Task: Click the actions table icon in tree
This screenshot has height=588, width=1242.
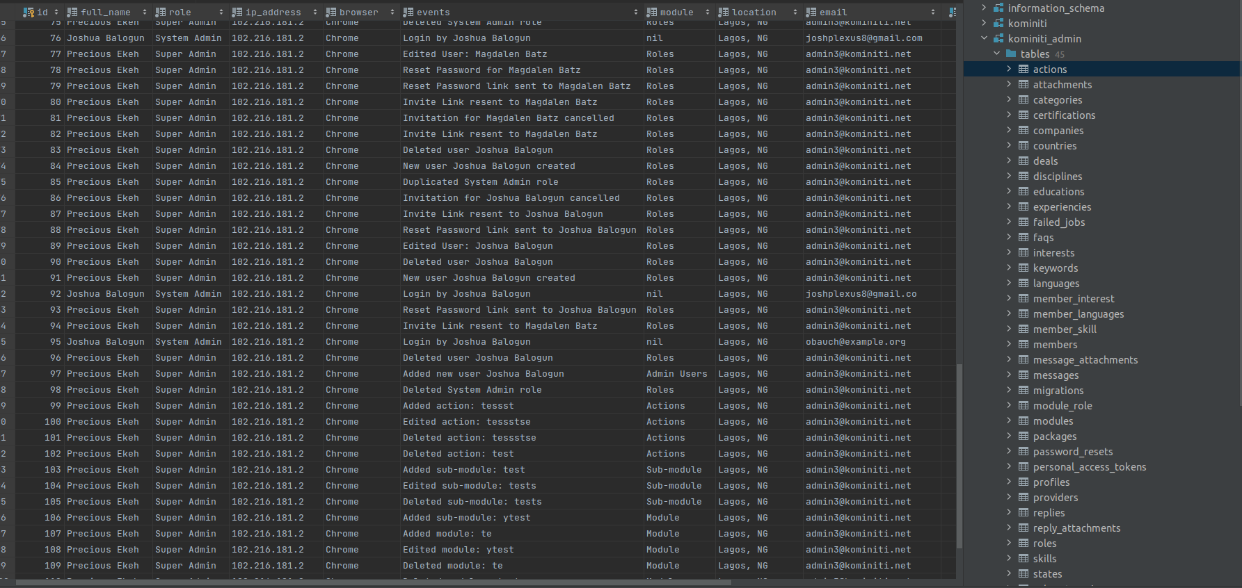Action: (1024, 70)
